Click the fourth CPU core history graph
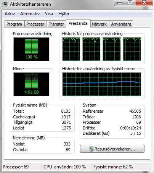 132,49
